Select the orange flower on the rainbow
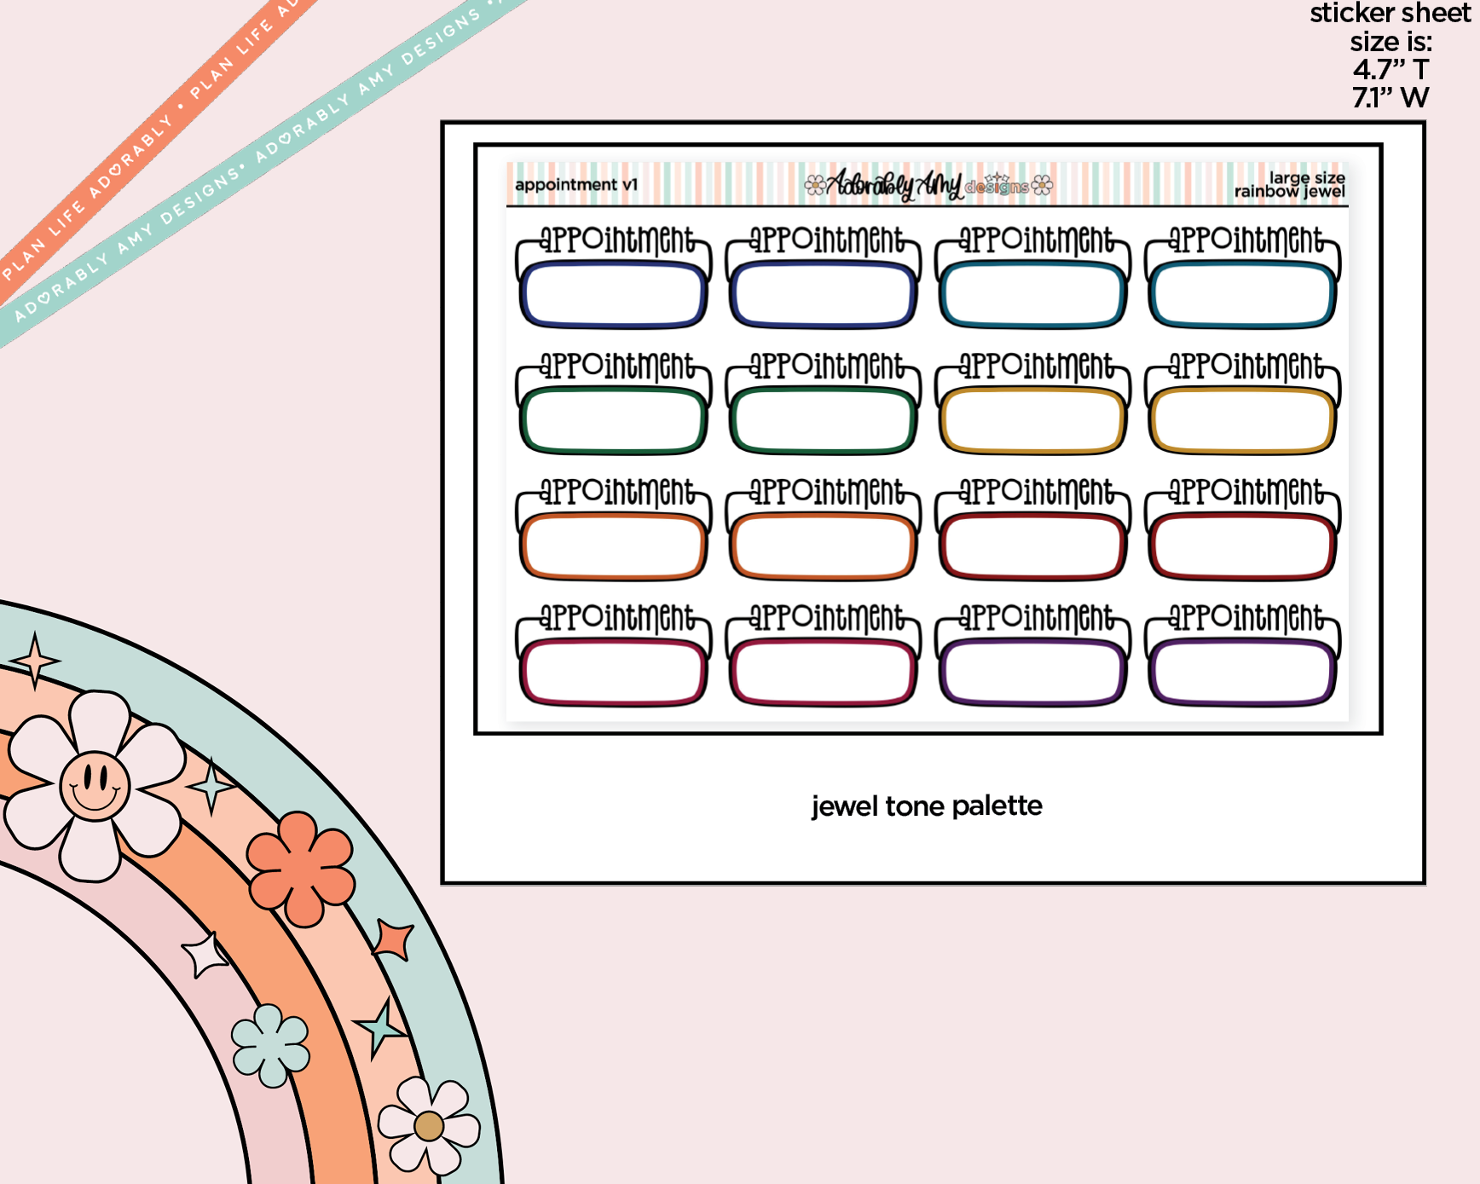This screenshot has width=1480, height=1184. 300,869
